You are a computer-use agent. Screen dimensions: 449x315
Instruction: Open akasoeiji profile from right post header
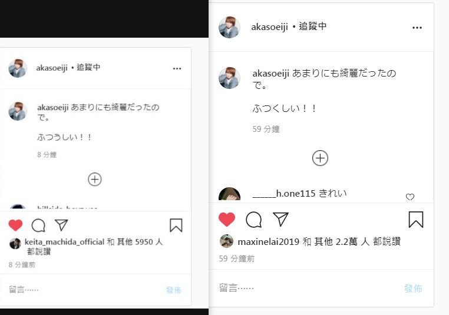269,27
